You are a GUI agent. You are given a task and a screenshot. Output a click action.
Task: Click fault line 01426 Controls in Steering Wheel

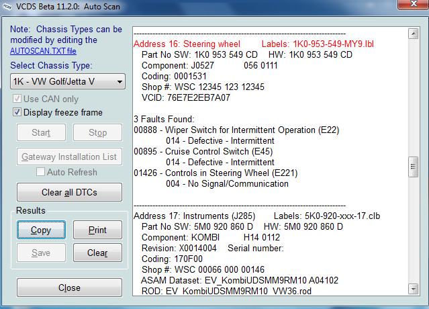(216, 173)
